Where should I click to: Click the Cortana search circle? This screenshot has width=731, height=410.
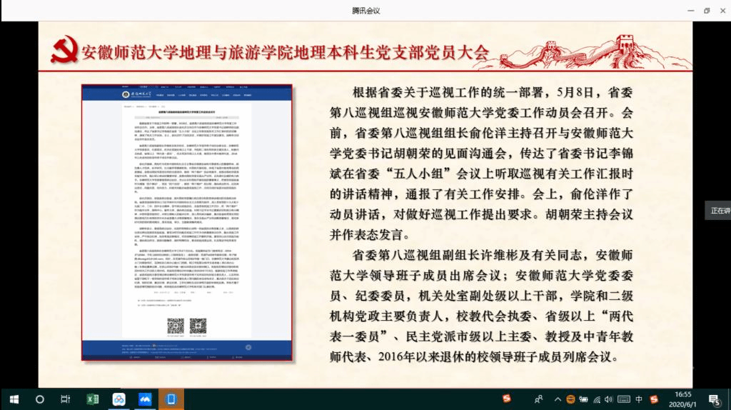pos(40,399)
